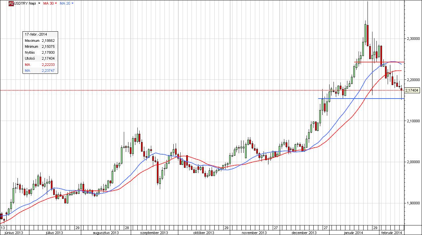Click the szeptember 2013 time axis label
The width and height of the screenshot is (422, 235).
point(154,232)
